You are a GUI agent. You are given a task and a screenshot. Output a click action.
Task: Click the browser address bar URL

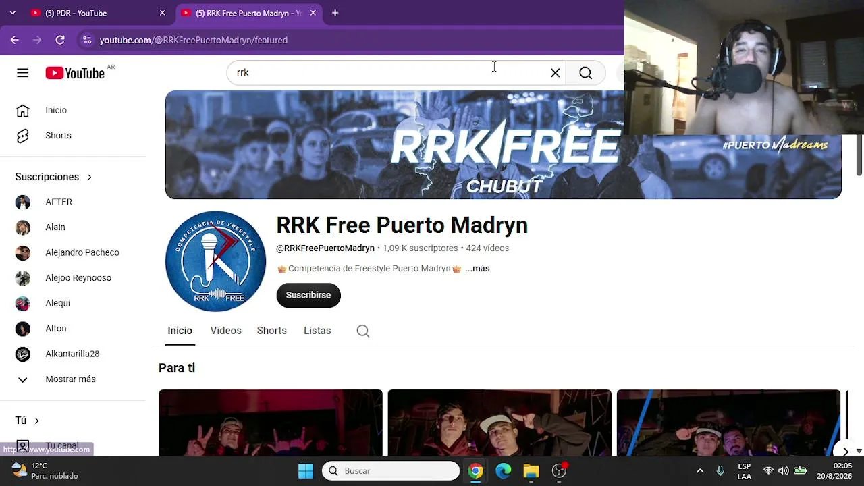(194, 40)
